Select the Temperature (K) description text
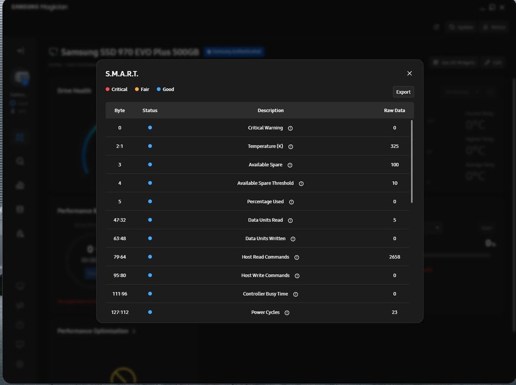 265,146
